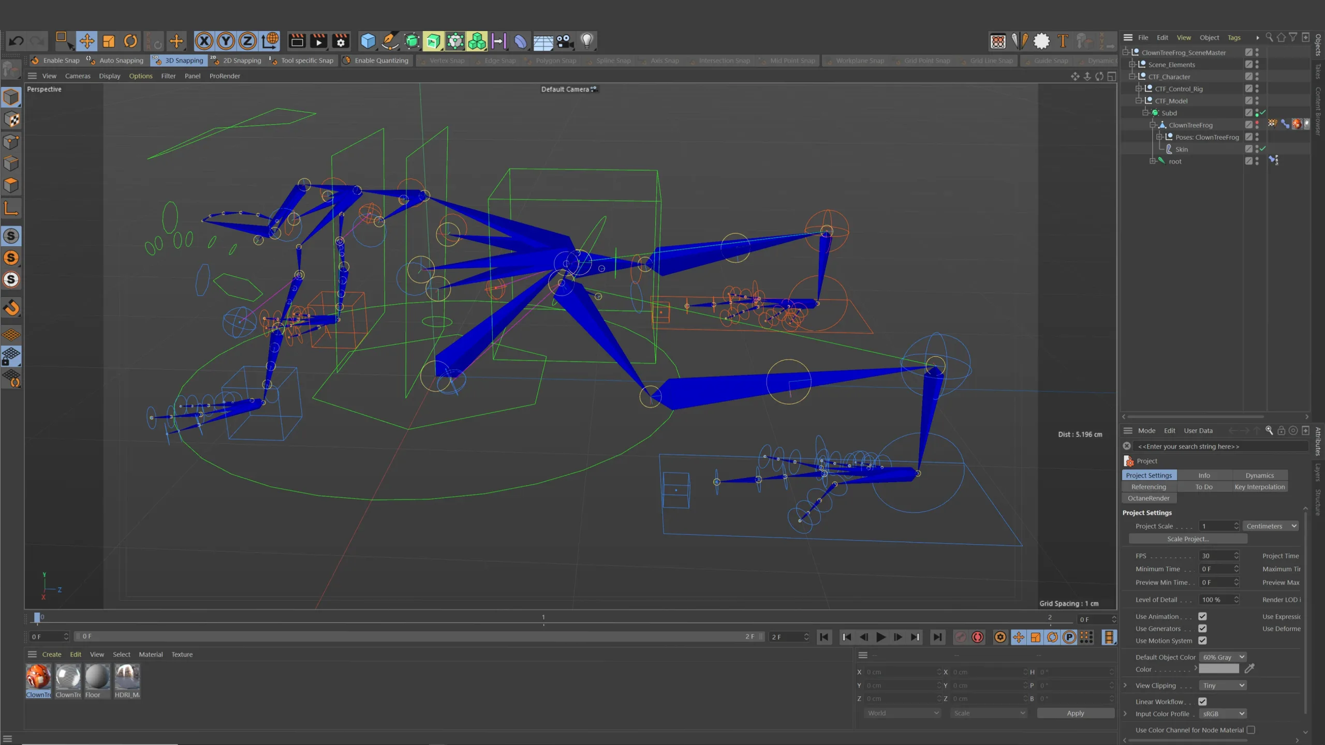The height and width of the screenshot is (745, 1325).
Task: Toggle Linear Workflow checkbox
Action: [1202, 702]
